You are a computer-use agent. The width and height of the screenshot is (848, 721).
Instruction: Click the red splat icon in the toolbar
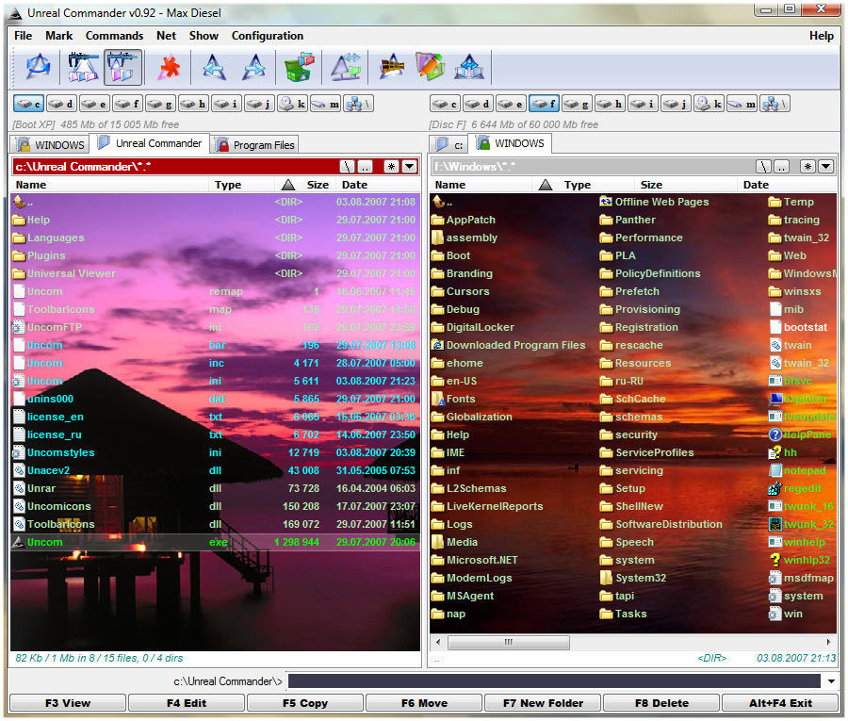coord(169,68)
